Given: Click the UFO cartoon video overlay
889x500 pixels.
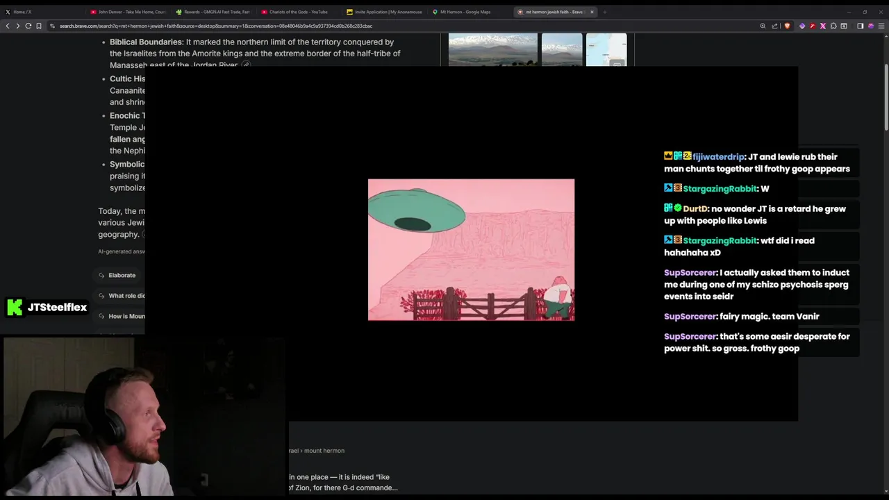Looking at the screenshot, I should point(471,250).
